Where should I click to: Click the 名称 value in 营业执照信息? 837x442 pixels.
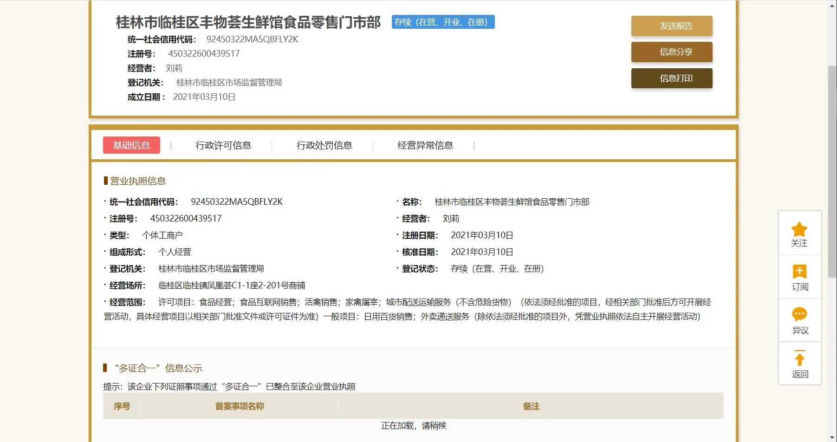512,202
